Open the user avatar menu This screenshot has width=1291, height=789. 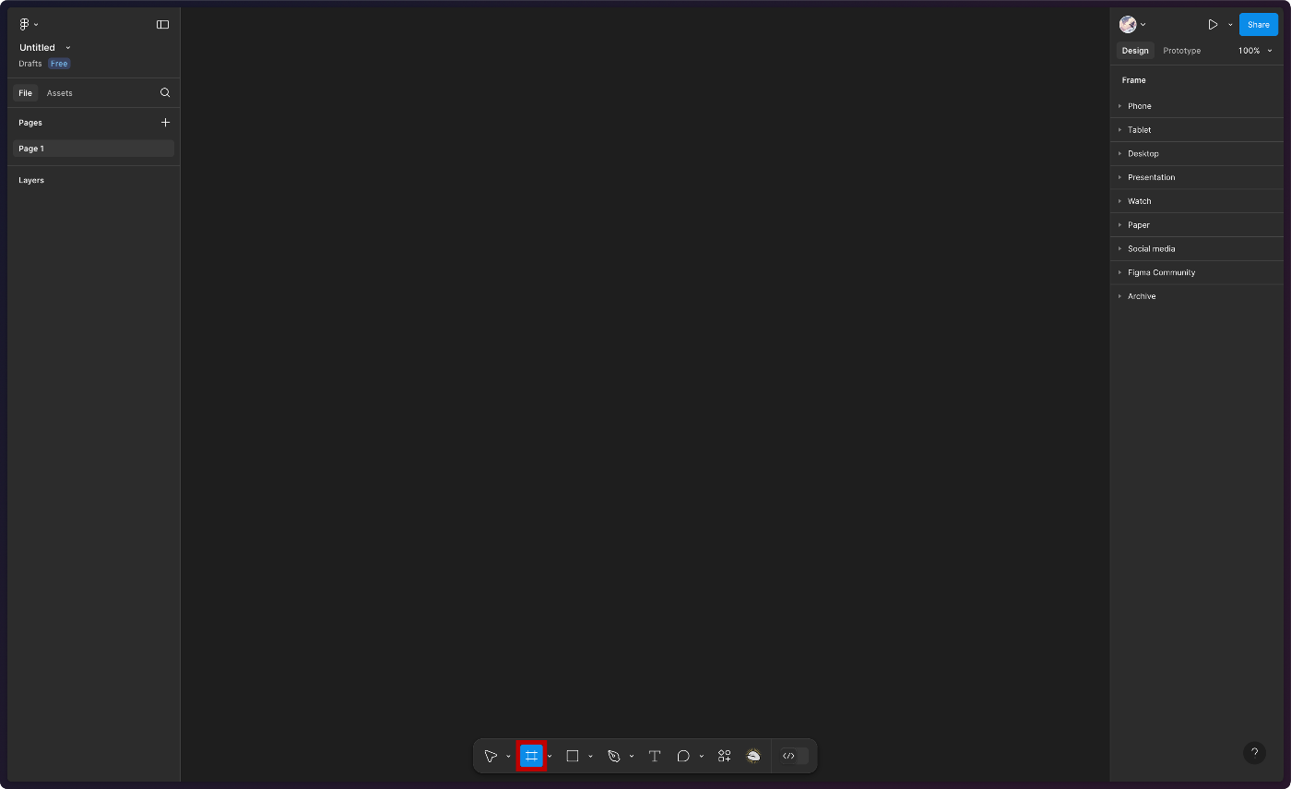1128,25
